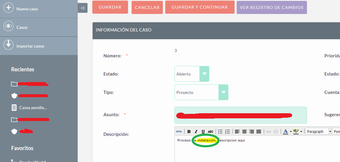340x162 pixels.
Task: Open the highlight color picker arrow
Action: [x=301, y=132]
